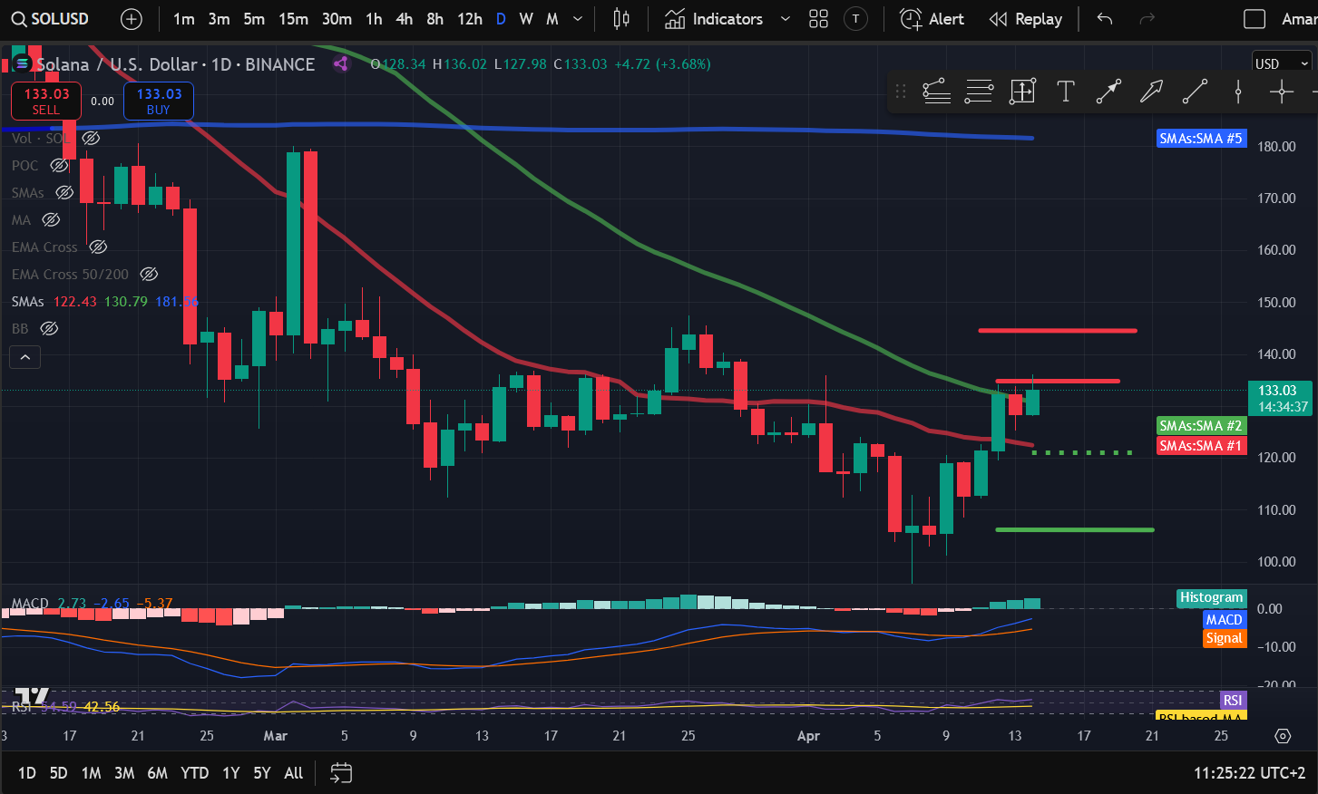Select the daily D timeframe
Screen dimensions: 1318x794
coord(501,19)
